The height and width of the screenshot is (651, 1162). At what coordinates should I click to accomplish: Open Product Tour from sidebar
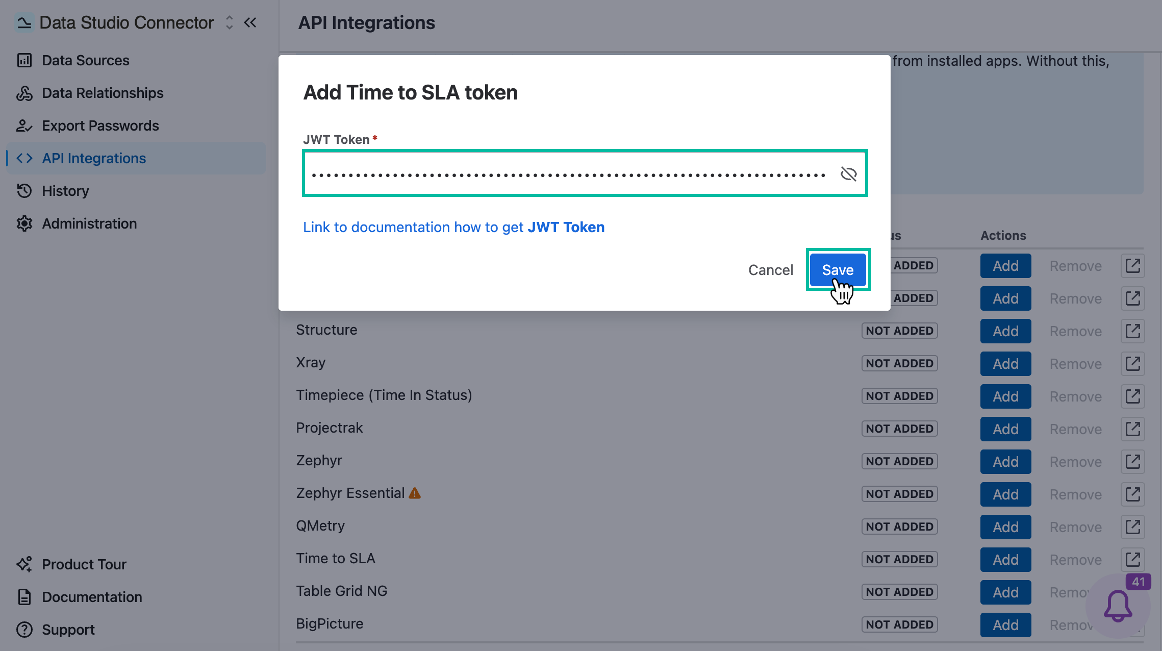84,564
